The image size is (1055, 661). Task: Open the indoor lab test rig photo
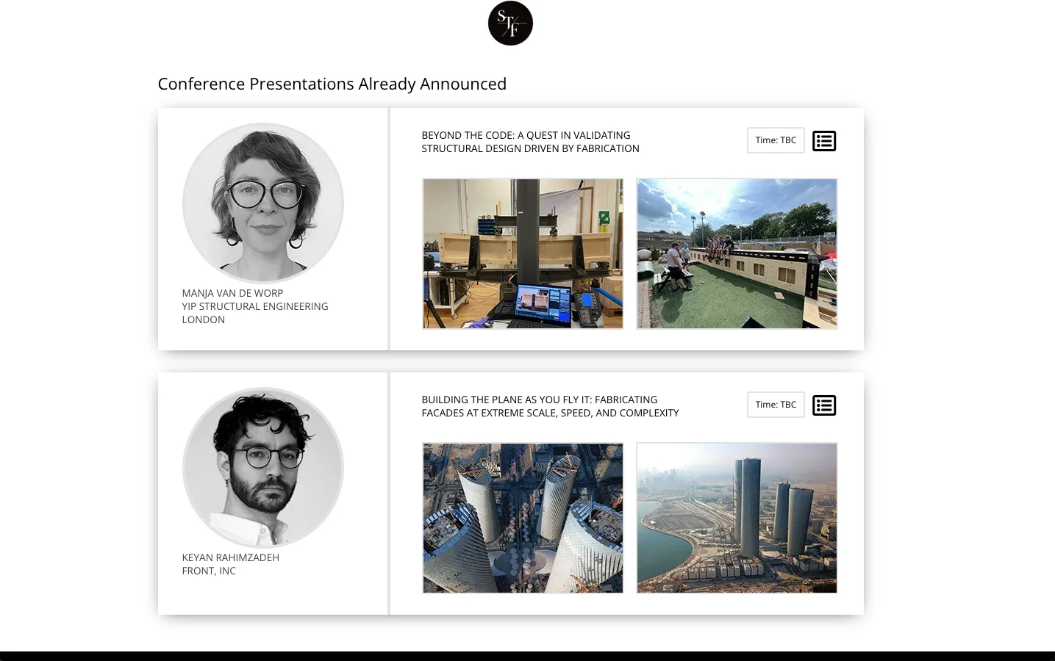click(523, 253)
